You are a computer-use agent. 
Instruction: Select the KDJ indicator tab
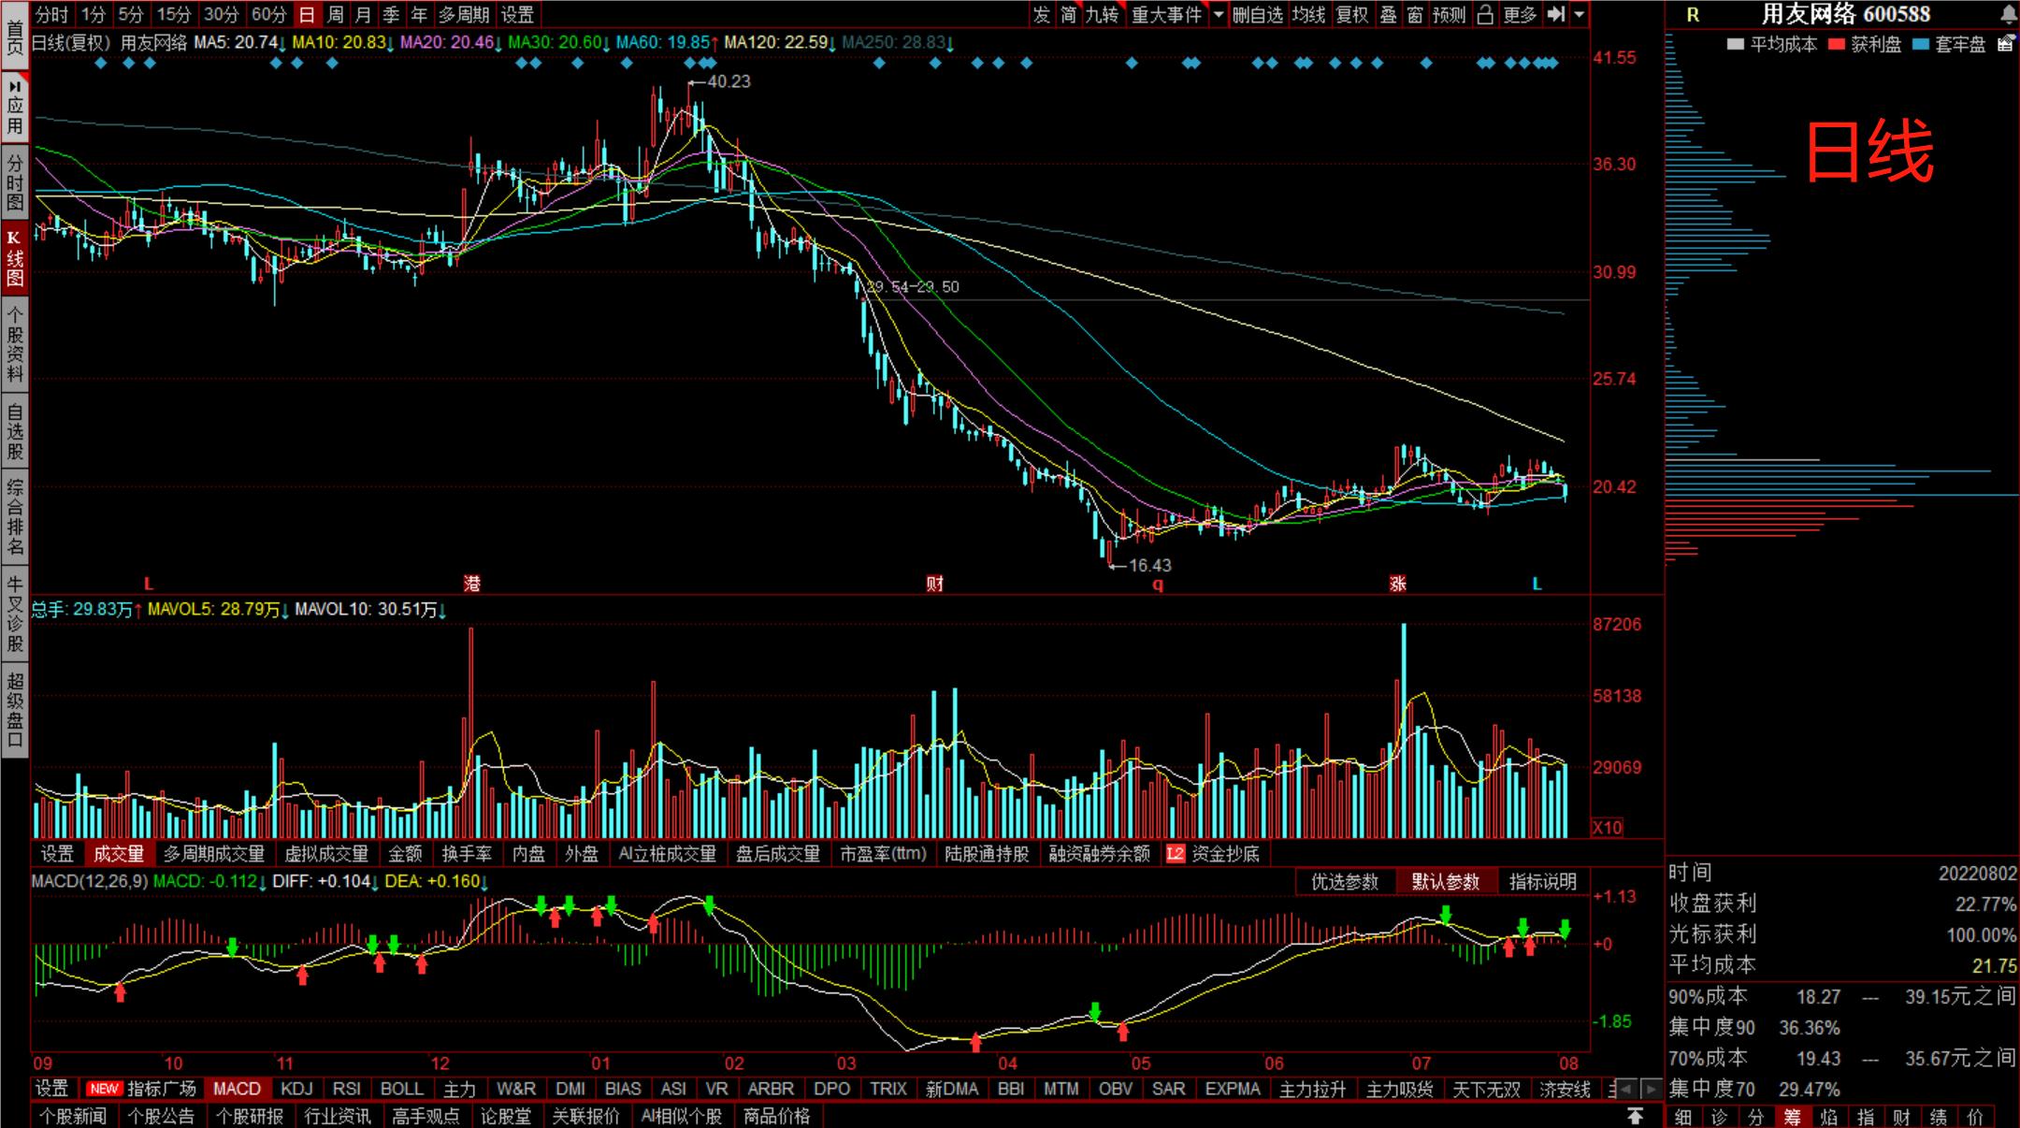point(296,1089)
